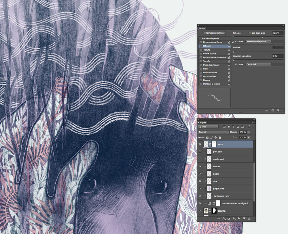Disable the Dynamique de forme checkbox
288x234 pixels.
[x=201, y=42]
